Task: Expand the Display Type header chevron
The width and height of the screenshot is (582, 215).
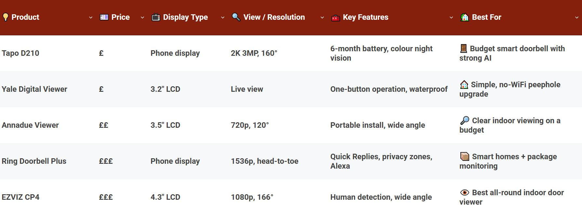Action: coord(222,18)
